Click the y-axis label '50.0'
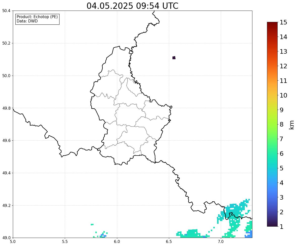 pos(6,76)
